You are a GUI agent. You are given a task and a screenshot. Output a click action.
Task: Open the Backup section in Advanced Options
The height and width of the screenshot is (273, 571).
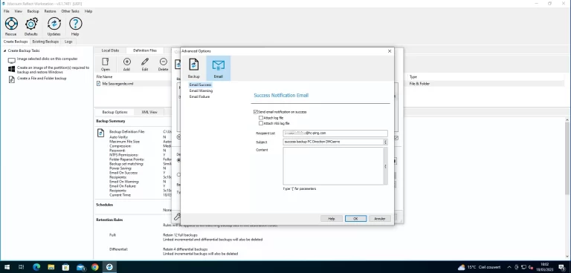pyautogui.click(x=194, y=68)
